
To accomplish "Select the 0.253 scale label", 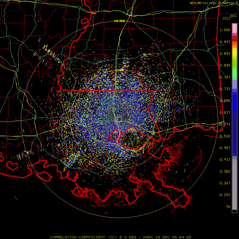I will pyautogui.click(x=225, y=195).
